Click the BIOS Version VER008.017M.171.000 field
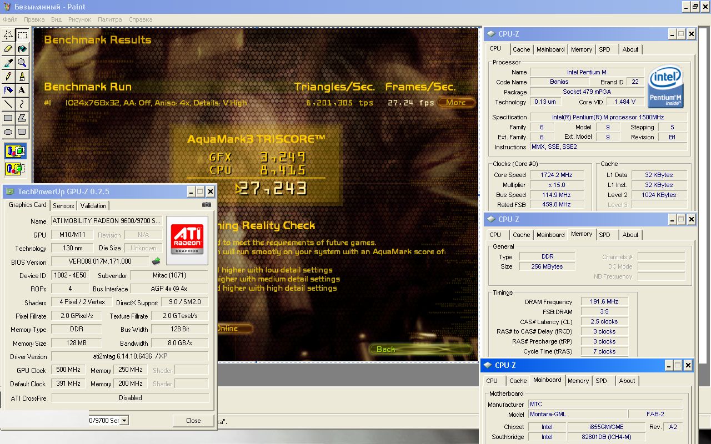 click(101, 261)
